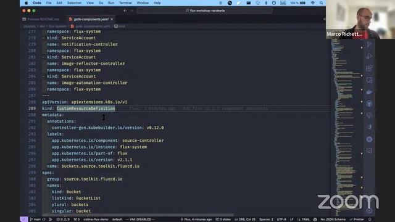This screenshot has width=395, height=222.
Task: Click the Go Back arrow in title bar
Action: click(125, 10)
